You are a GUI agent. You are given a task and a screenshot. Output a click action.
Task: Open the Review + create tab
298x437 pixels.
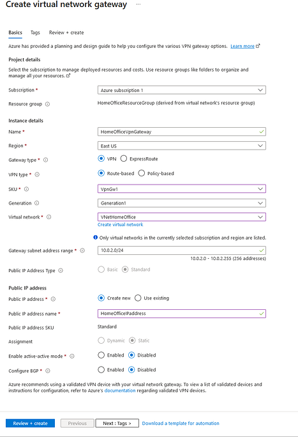coord(66,33)
